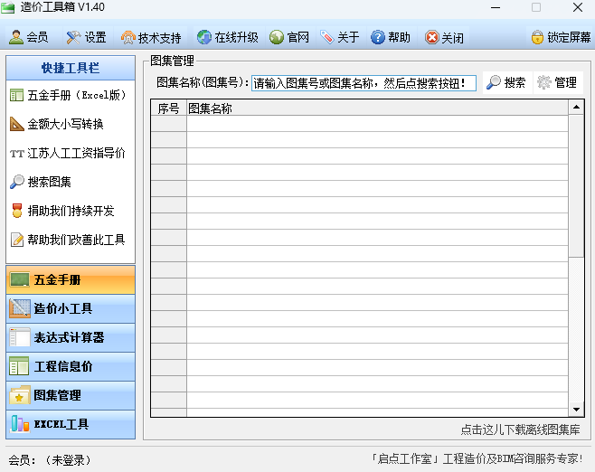Click 点击这儿下载离线图集库 link
Screen dimensions: 595x472
(520, 430)
